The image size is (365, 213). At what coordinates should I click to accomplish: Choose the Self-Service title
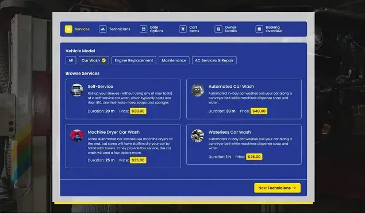tap(101, 87)
